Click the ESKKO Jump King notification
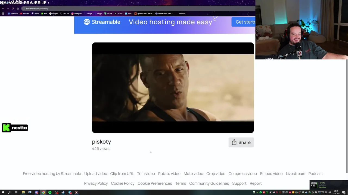Screen dimensions: 348x195 pos(329,185)
